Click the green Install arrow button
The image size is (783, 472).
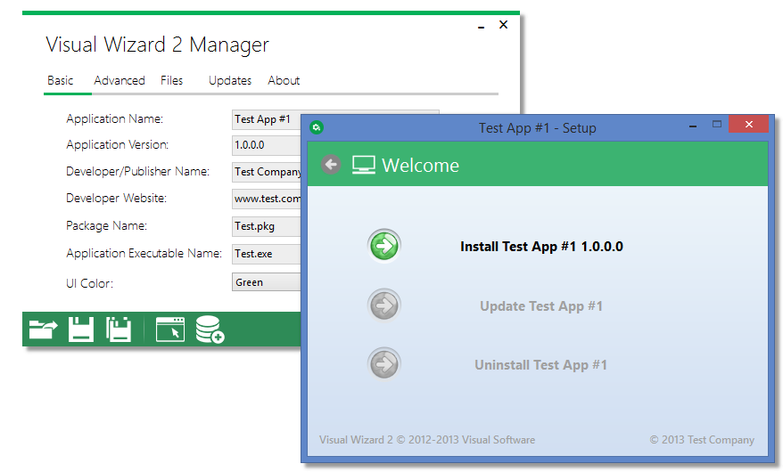384,247
